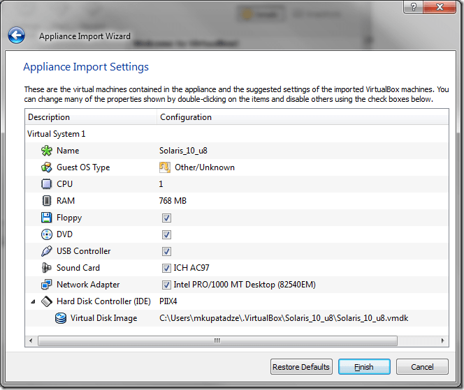This screenshot has width=464, height=390.
Task: Select the Solaris_10_u8.vmdk path value
Action: pyautogui.click(x=284, y=318)
